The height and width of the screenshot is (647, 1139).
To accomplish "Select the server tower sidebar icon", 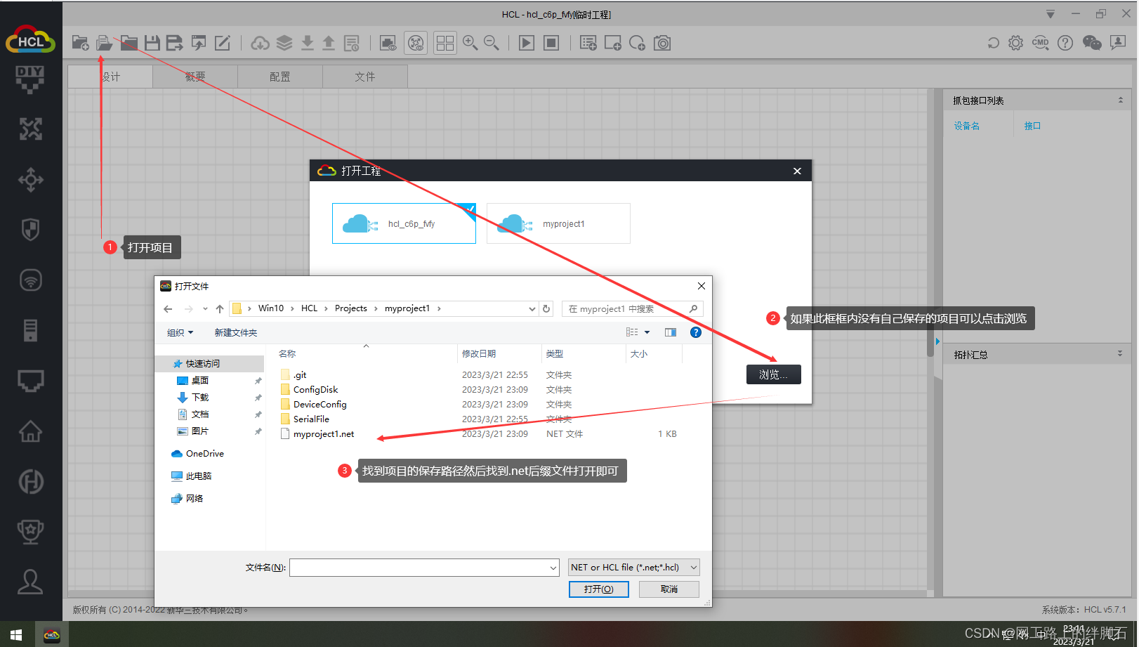I will click(x=30, y=330).
